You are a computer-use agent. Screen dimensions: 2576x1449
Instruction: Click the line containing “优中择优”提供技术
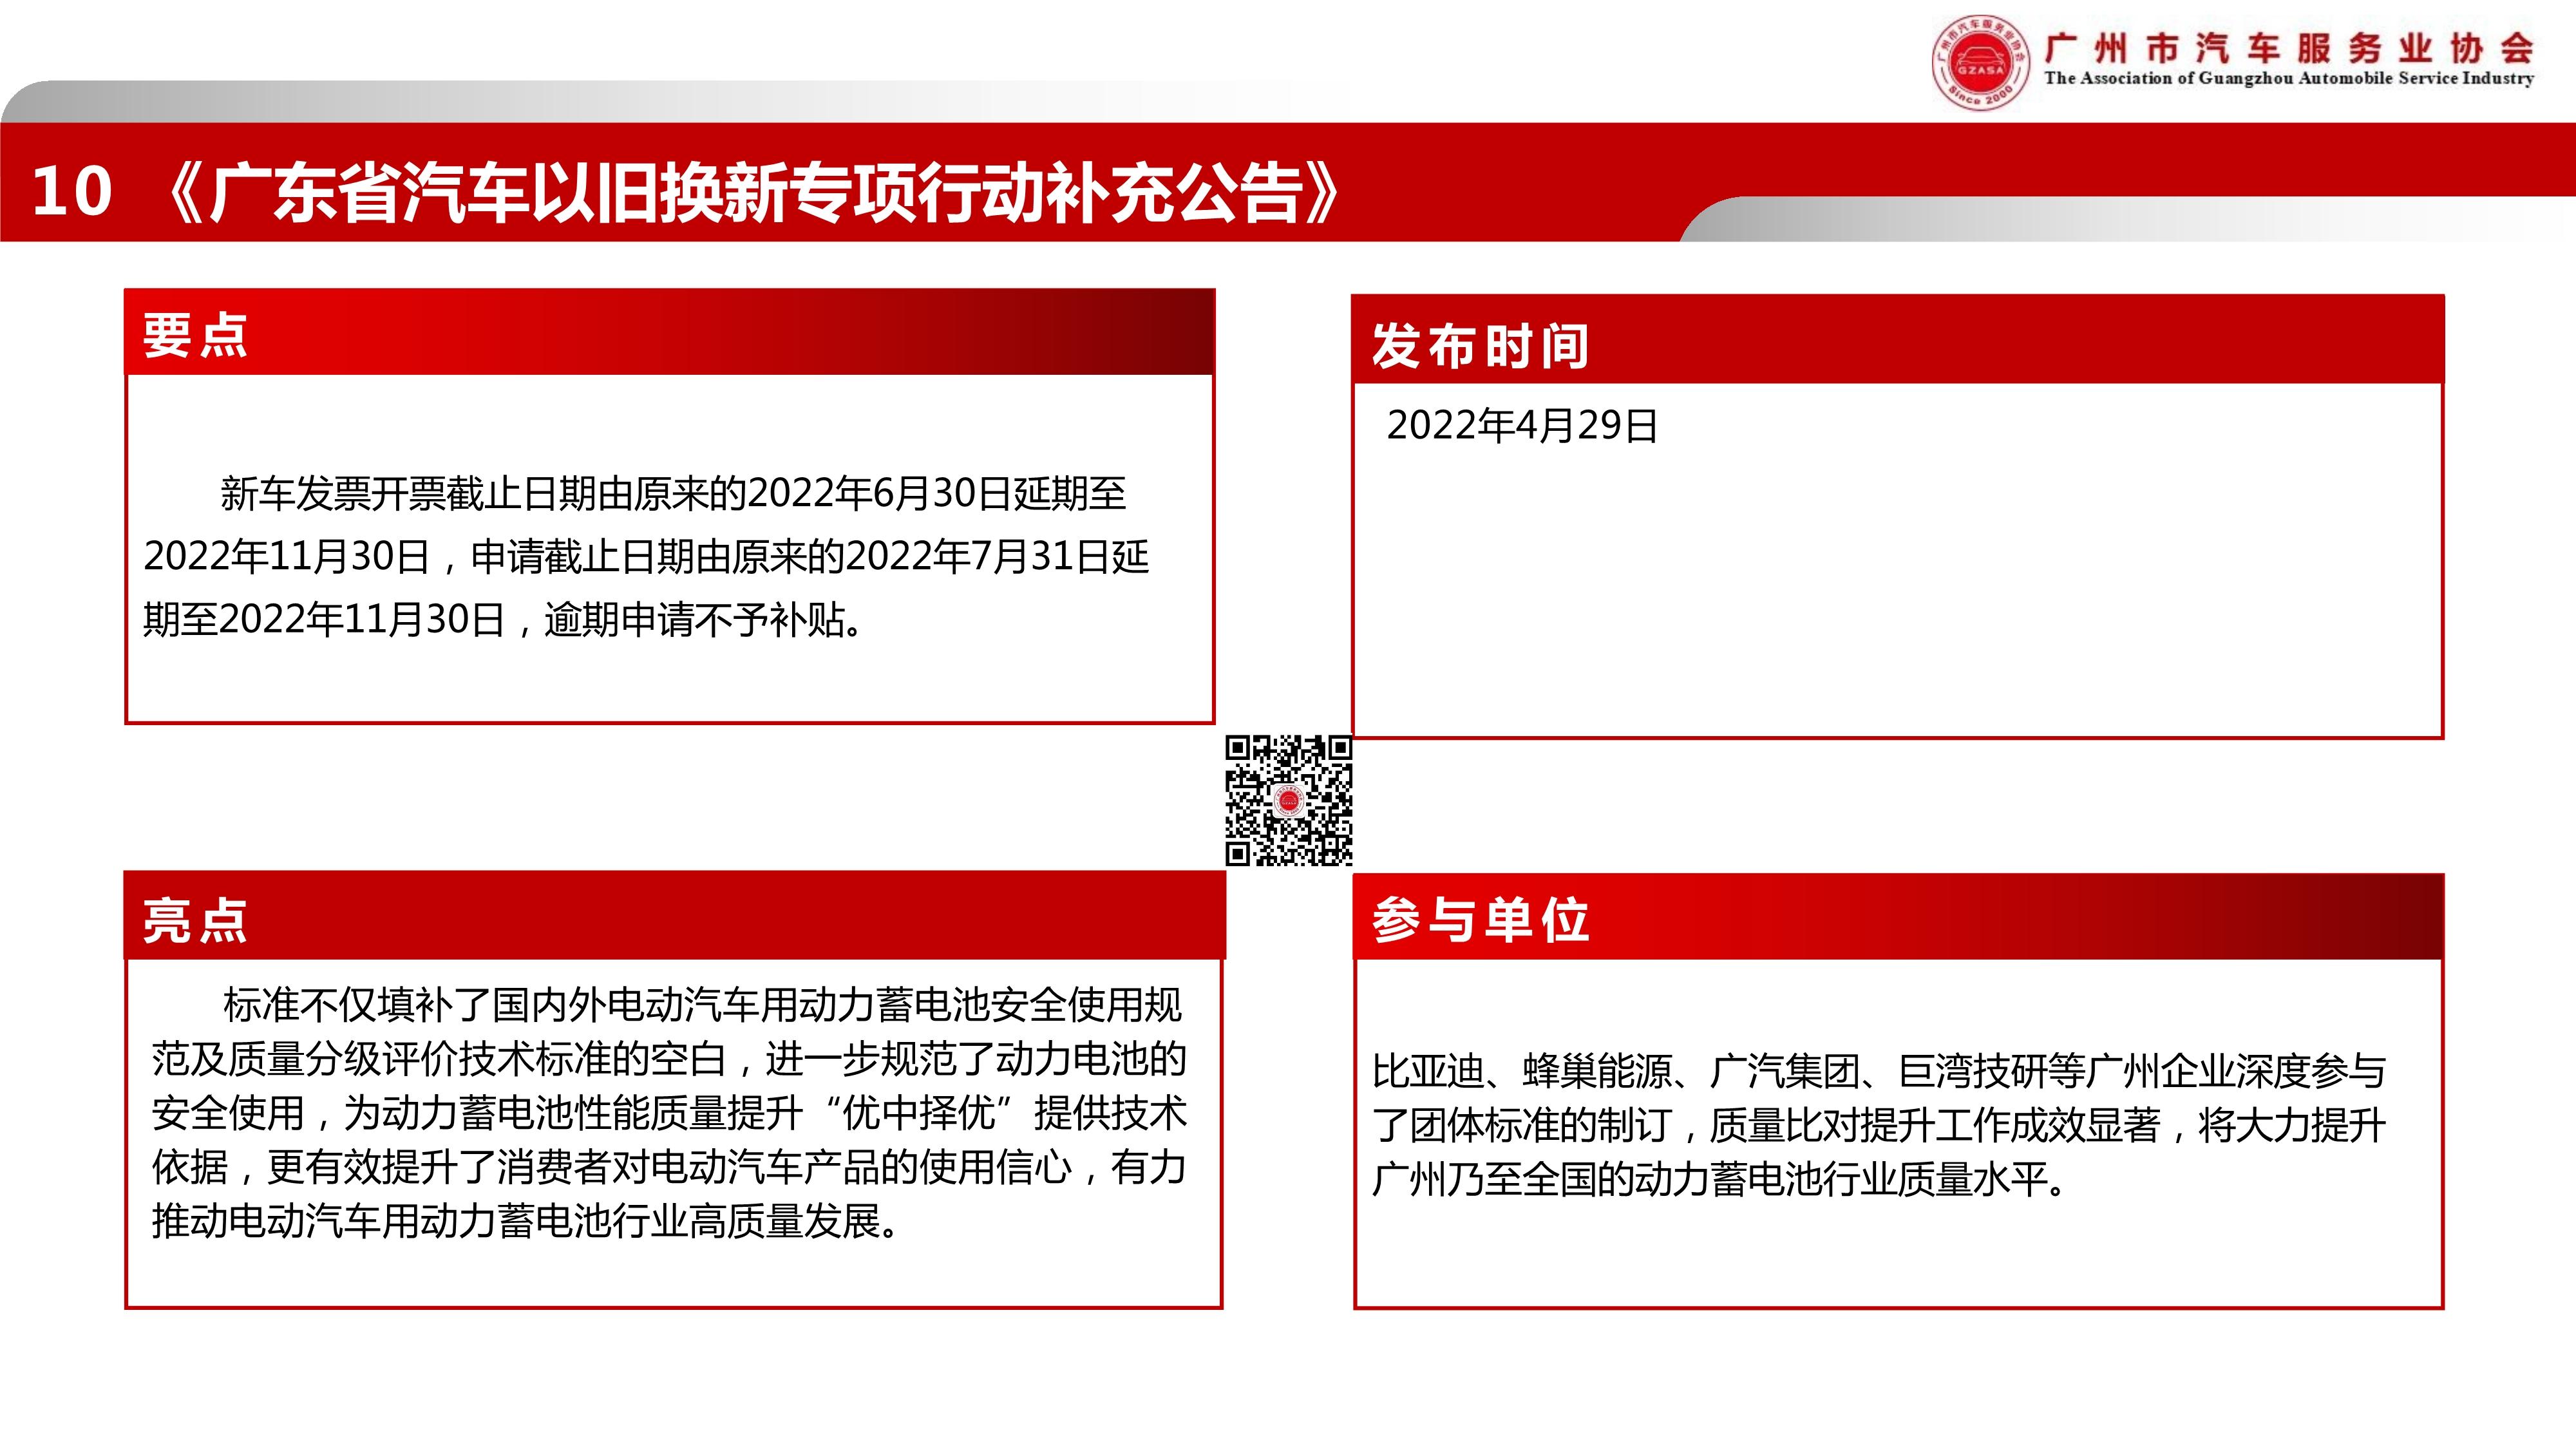[x=669, y=1113]
